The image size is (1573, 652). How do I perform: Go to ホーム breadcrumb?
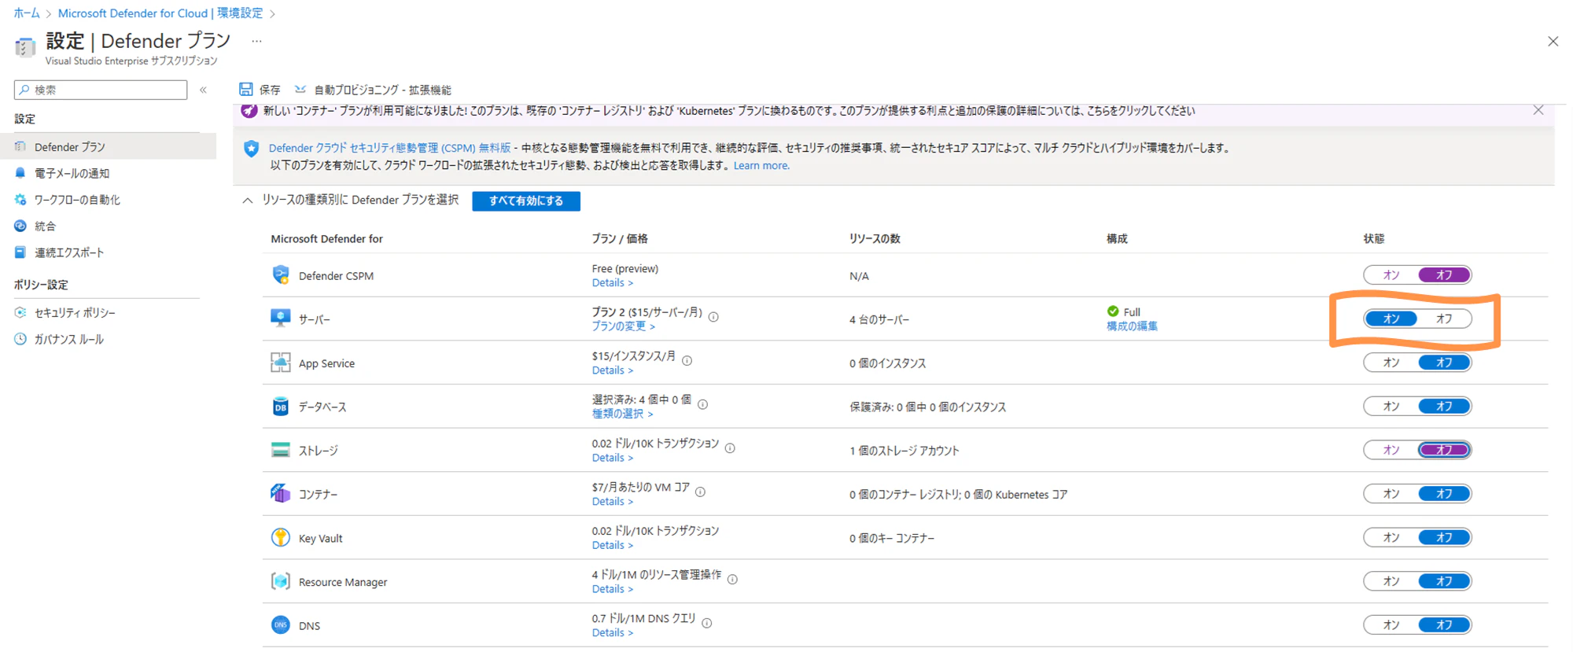click(27, 13)
